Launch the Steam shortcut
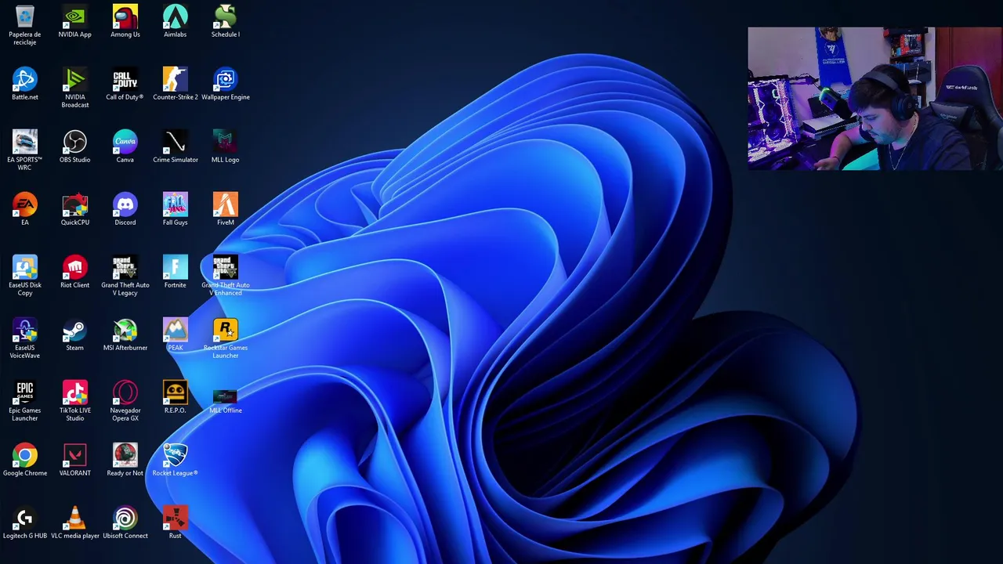The image size is (1003, 564). [74, 330]
